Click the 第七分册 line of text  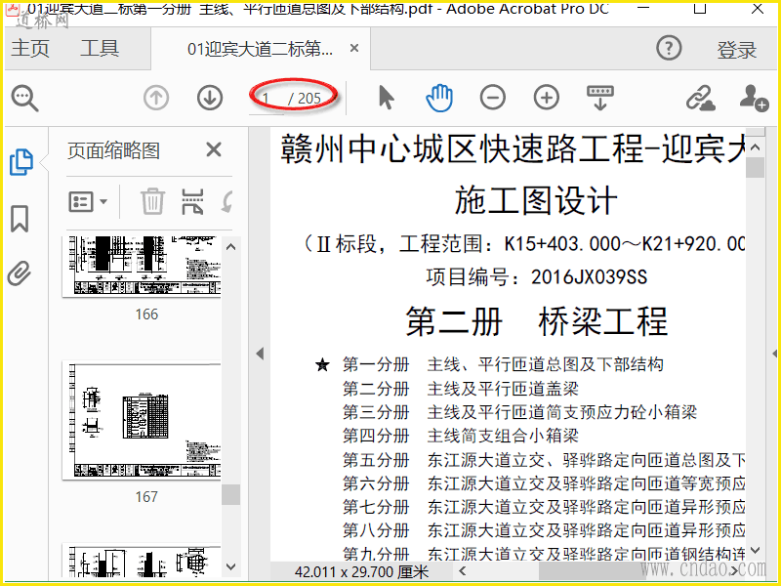point(544,507)
